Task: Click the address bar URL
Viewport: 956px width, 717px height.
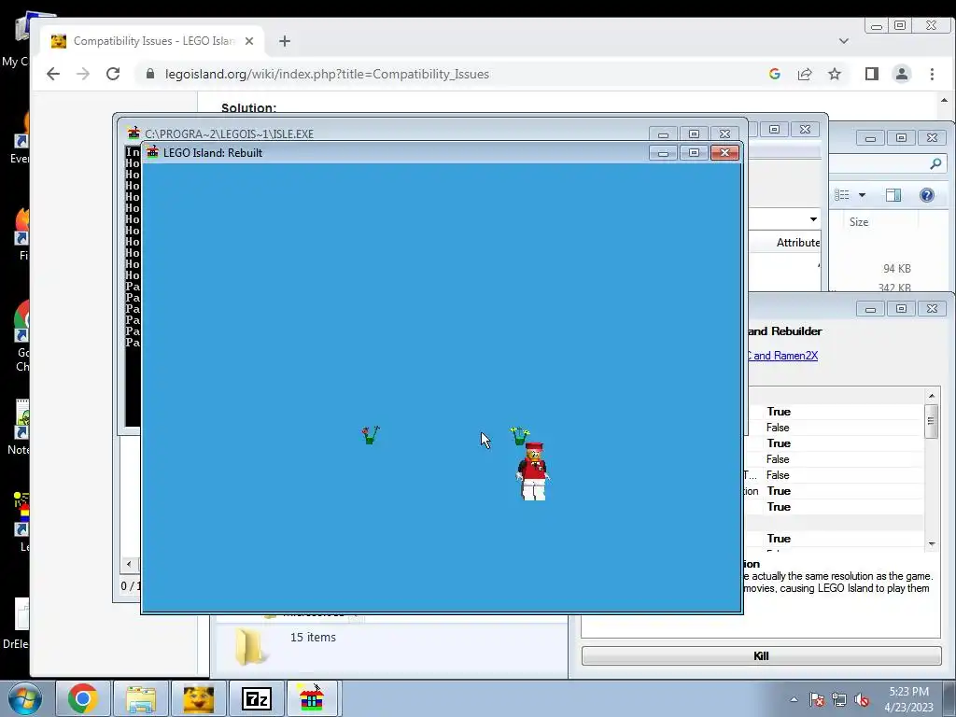Action: point(327,74)
